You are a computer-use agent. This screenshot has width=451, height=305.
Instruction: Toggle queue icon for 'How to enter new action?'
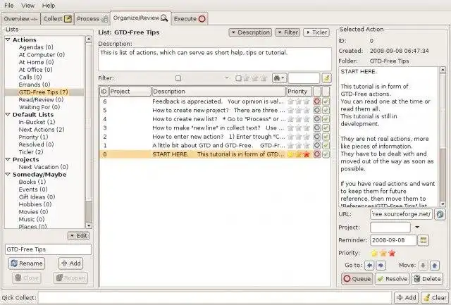coord(317,137)
